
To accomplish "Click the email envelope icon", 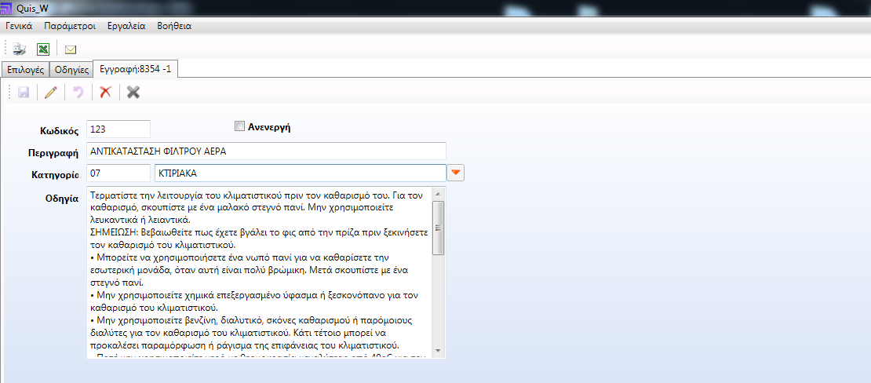I will (x=70, y=49).
